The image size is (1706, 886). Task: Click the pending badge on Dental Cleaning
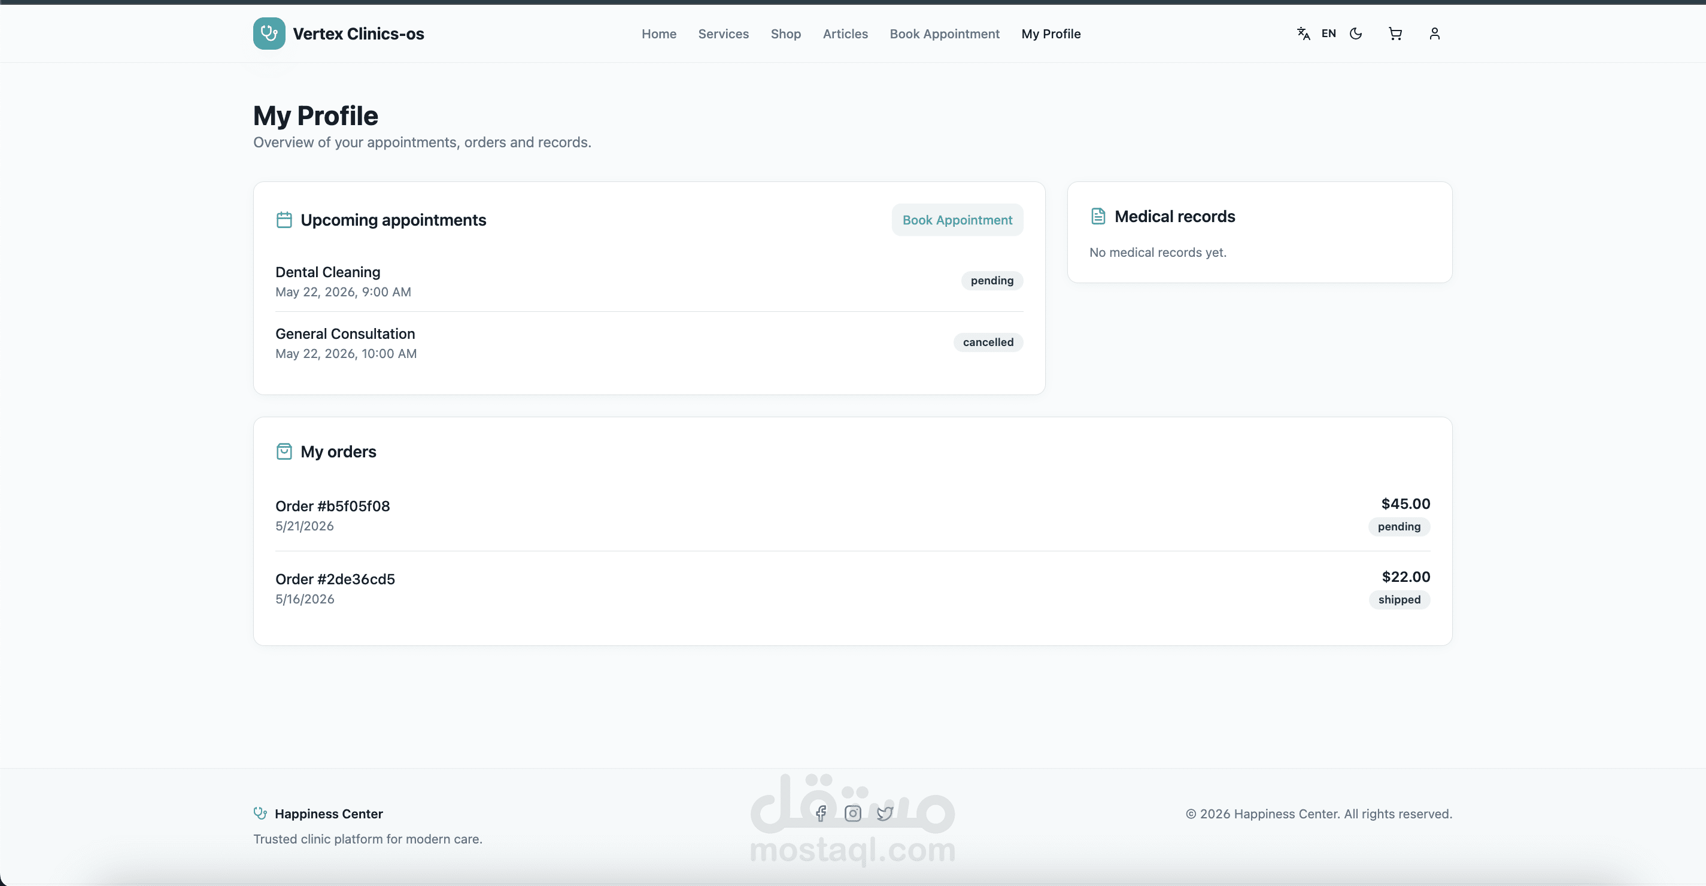(992, 281)
